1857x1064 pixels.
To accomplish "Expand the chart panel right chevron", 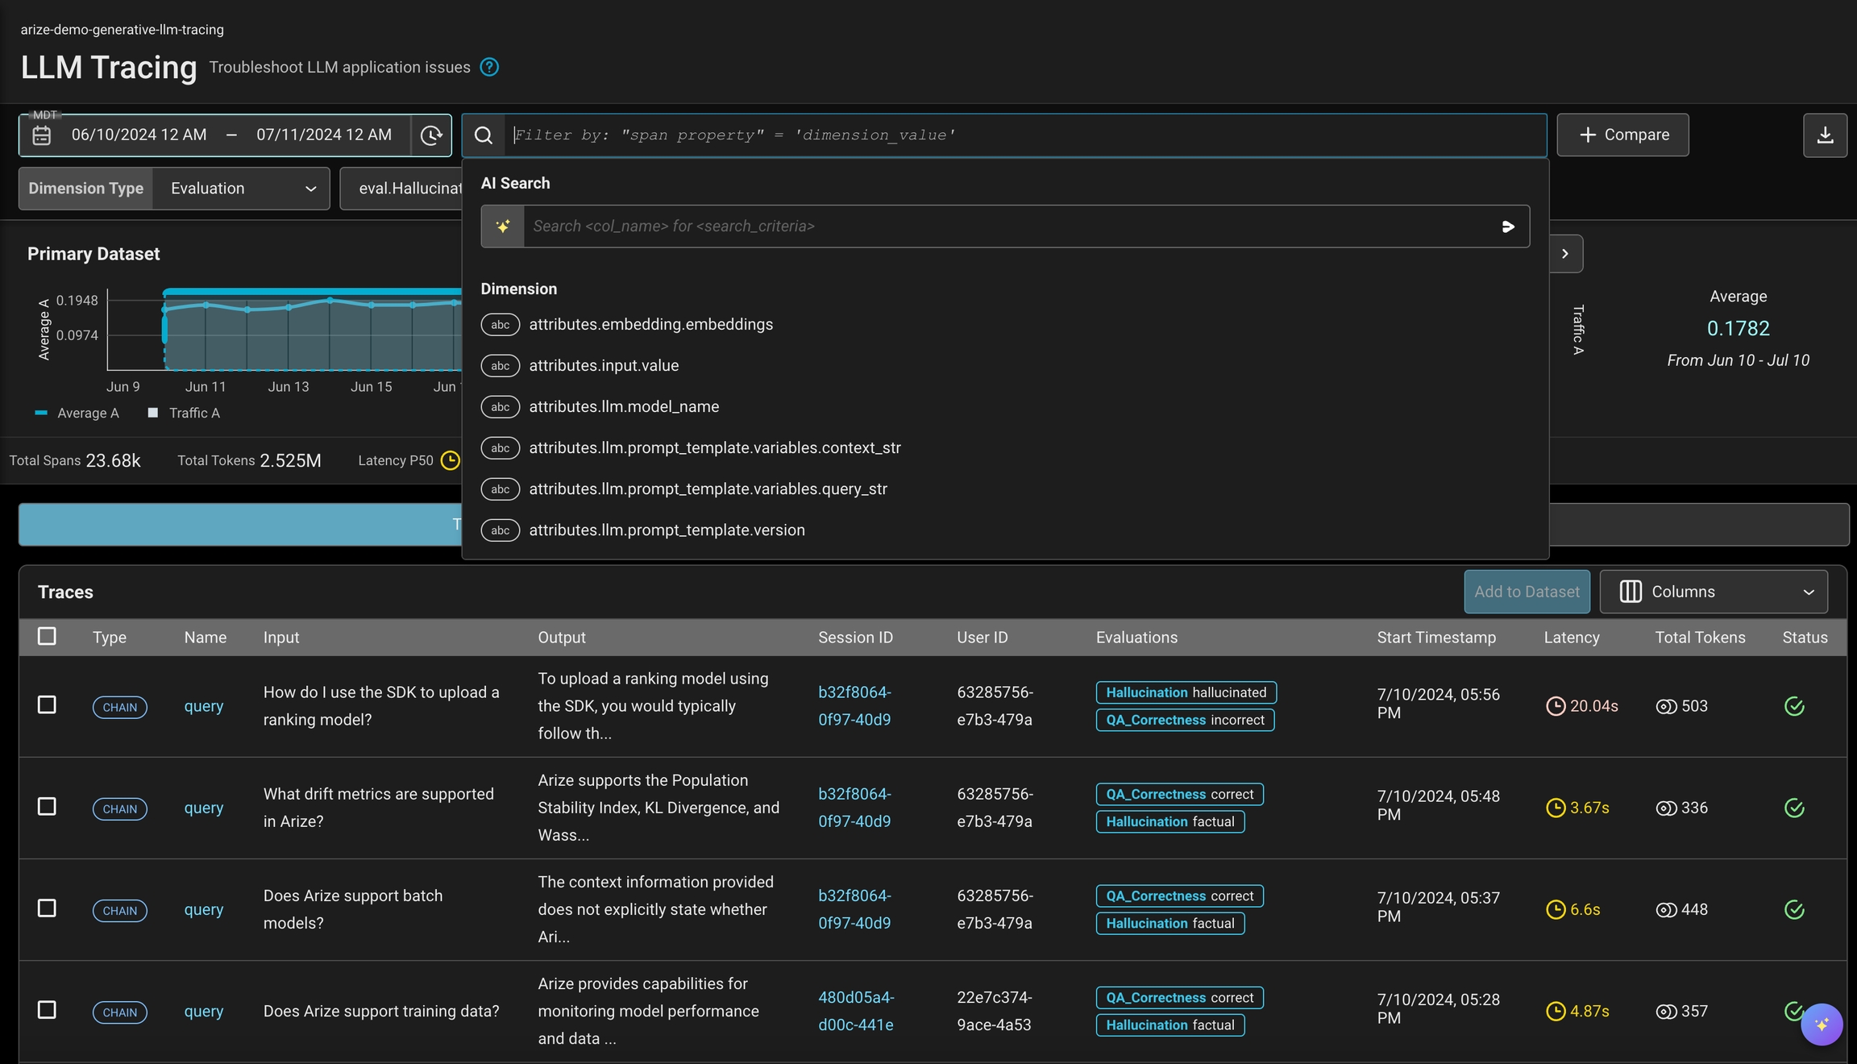I will point(1565,254).
